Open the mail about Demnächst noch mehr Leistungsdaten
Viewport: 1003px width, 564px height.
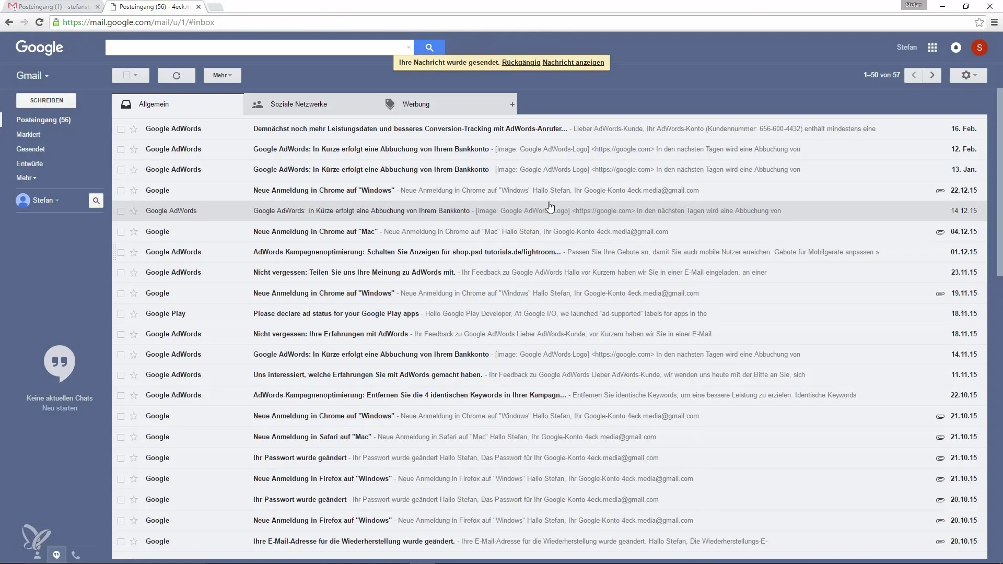[550, 129]
